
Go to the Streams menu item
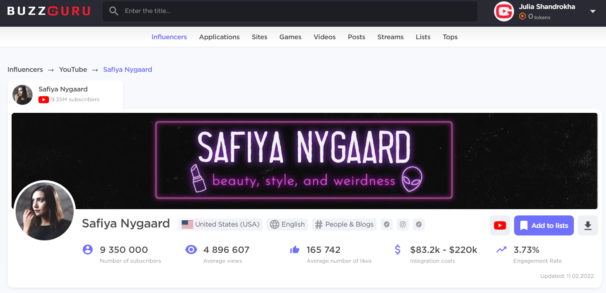390,37
